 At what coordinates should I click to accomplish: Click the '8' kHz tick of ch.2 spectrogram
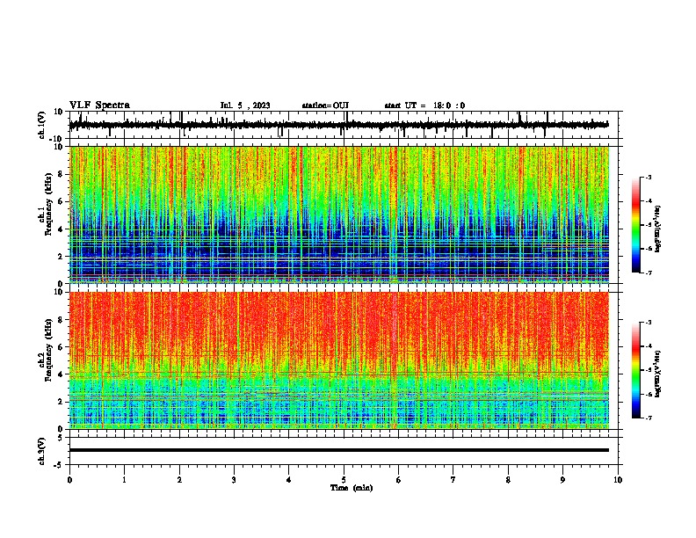tap(61, 320)
